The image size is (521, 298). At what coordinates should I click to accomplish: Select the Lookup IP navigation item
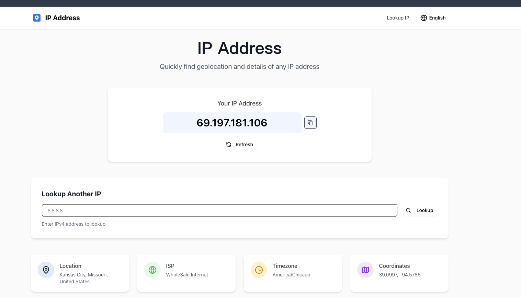coord(398,18)
